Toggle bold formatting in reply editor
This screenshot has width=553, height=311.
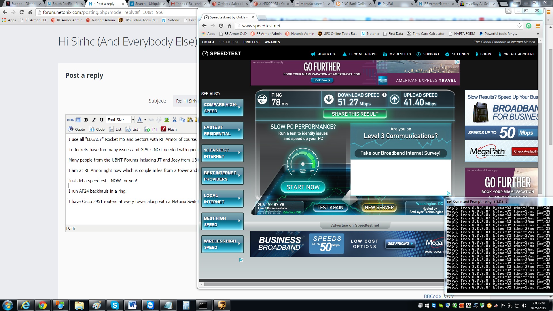coord(86,120)
